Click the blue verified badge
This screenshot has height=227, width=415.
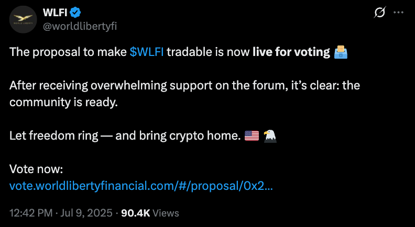75,13
